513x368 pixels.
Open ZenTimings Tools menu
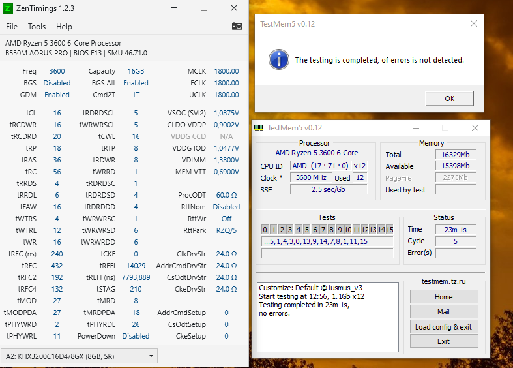37,27
